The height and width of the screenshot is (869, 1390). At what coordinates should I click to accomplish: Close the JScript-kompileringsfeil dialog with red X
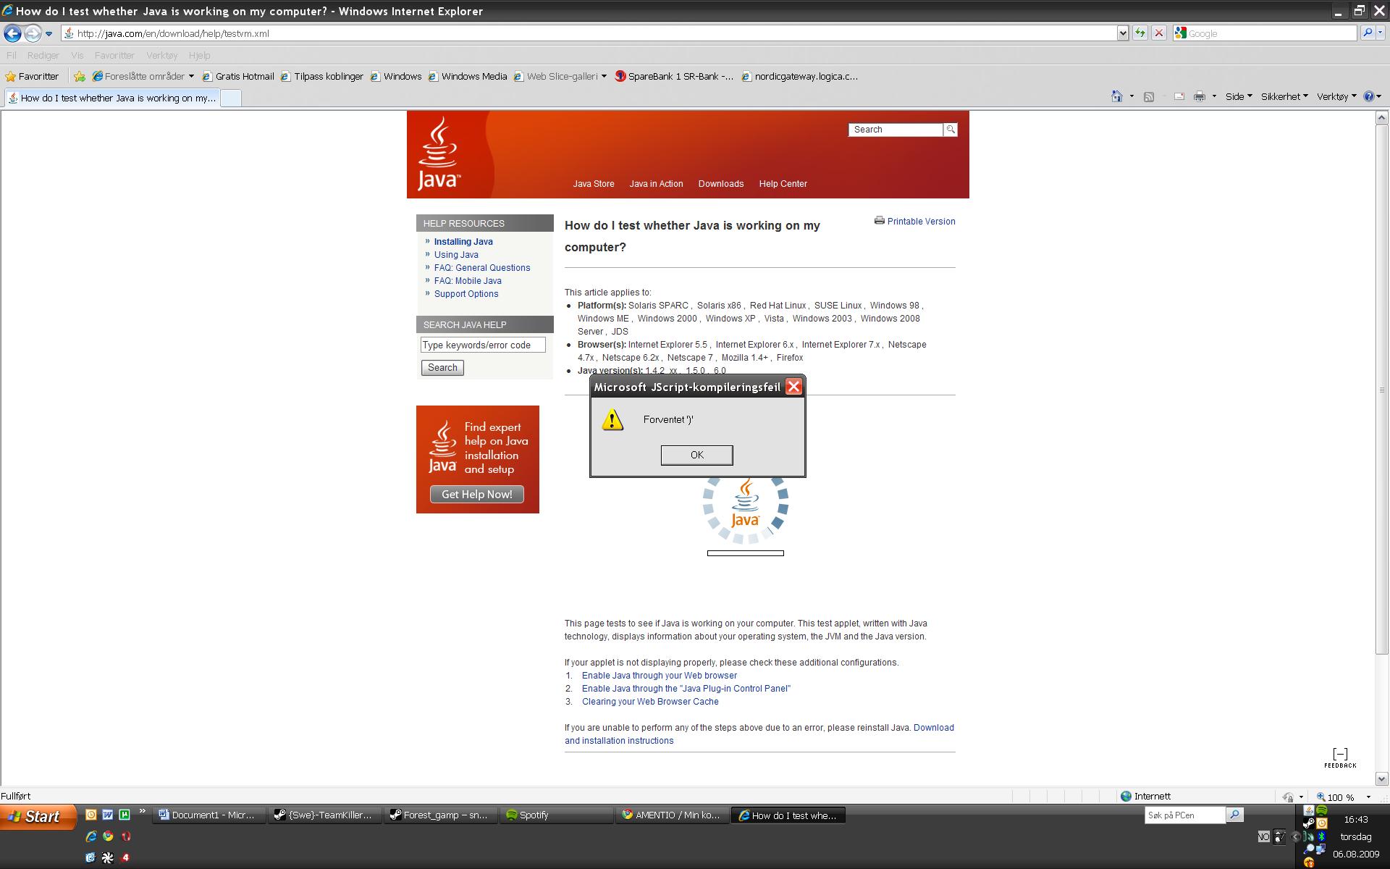point(793,387)
